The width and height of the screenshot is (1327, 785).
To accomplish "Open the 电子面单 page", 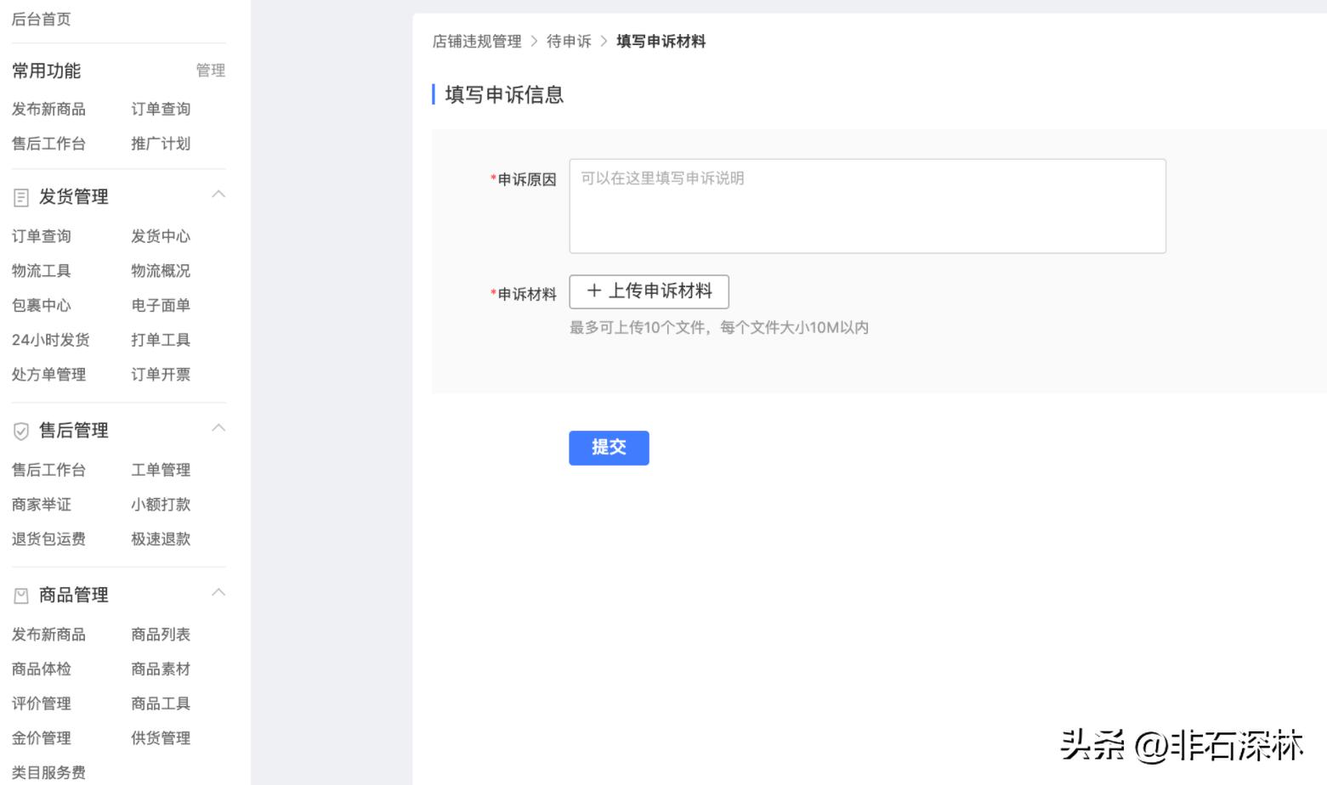I will click(x=161, y=305).
